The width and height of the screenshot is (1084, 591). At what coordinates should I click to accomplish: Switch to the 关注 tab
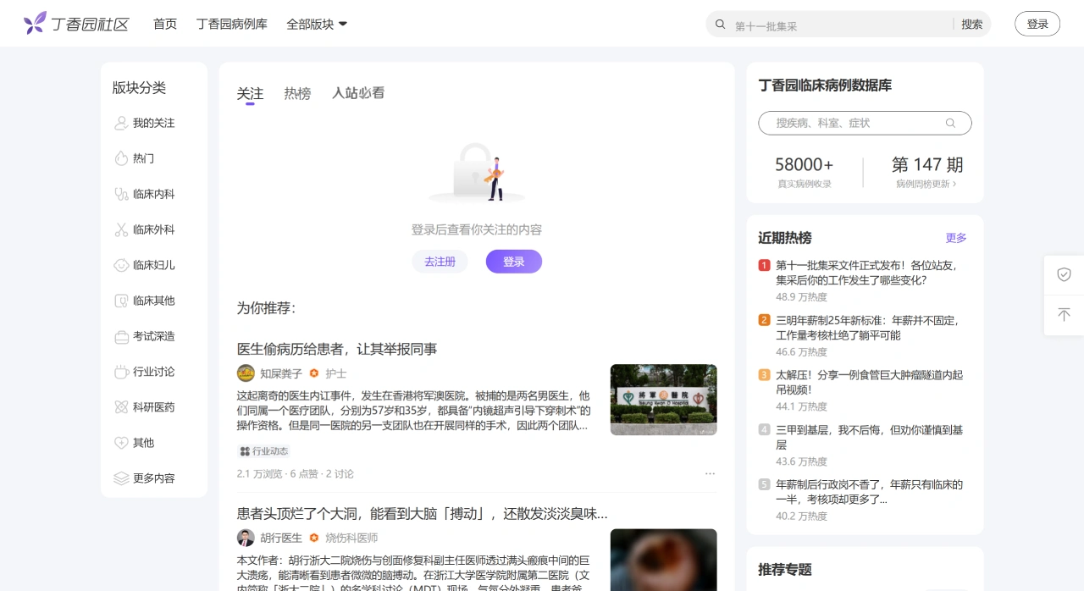pyautogui.click(x=250, y=93)
